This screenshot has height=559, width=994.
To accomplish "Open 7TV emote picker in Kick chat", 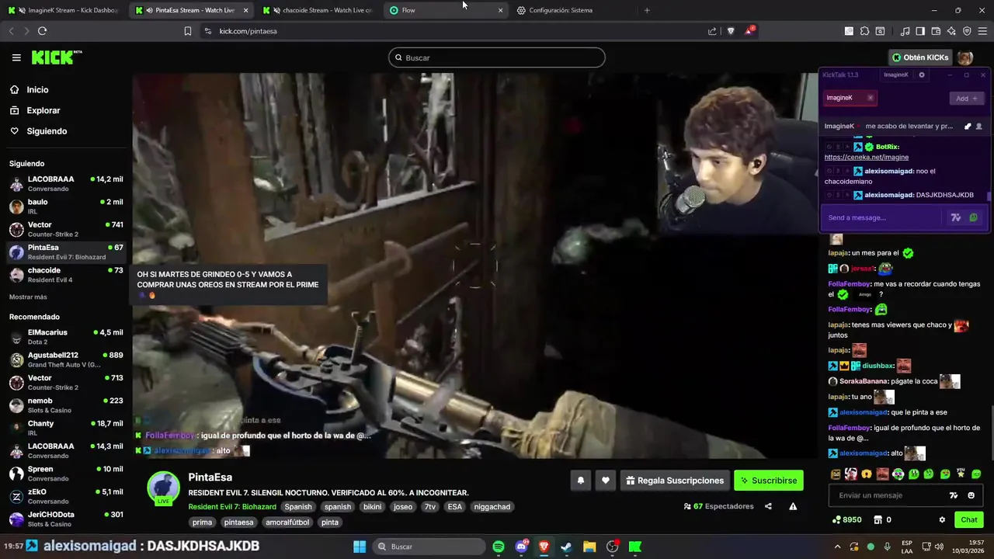I will point(954,495).
